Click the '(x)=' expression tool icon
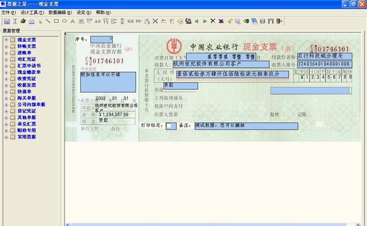 [139, 21]
